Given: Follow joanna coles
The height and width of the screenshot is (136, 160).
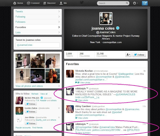Looking at the screenshot, I should pyautogui.click(x=139, y=55).
